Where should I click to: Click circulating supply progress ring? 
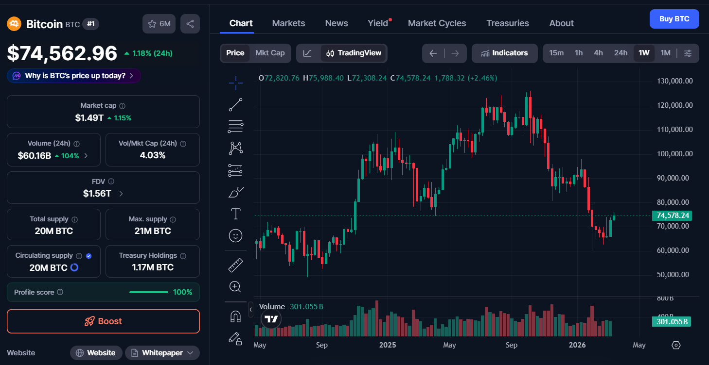(74, 267)
